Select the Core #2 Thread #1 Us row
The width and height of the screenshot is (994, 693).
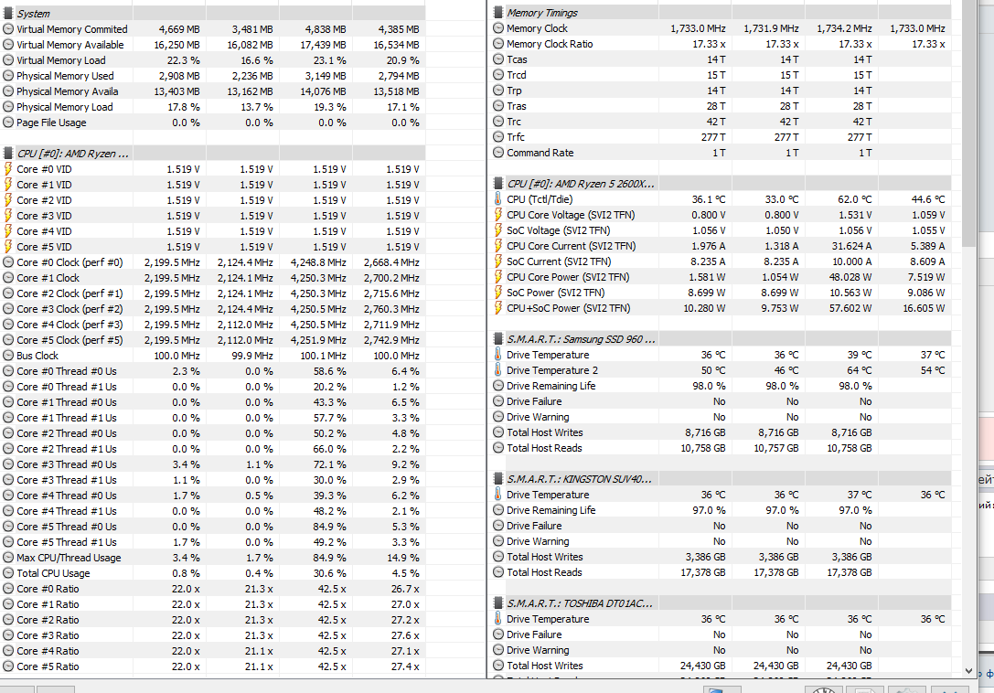213,449
